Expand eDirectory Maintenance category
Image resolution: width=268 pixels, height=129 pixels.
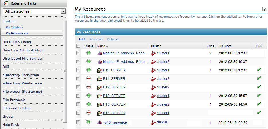[22, 83]
